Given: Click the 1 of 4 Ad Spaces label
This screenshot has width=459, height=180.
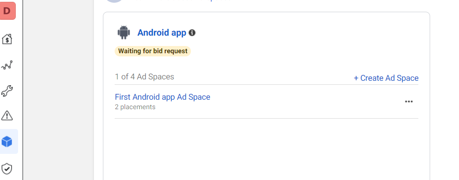Looking at the screenshot, I should tap(144, 77).
